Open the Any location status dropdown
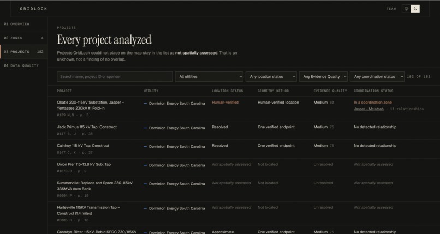440x234 pixels. coord(271,76)
